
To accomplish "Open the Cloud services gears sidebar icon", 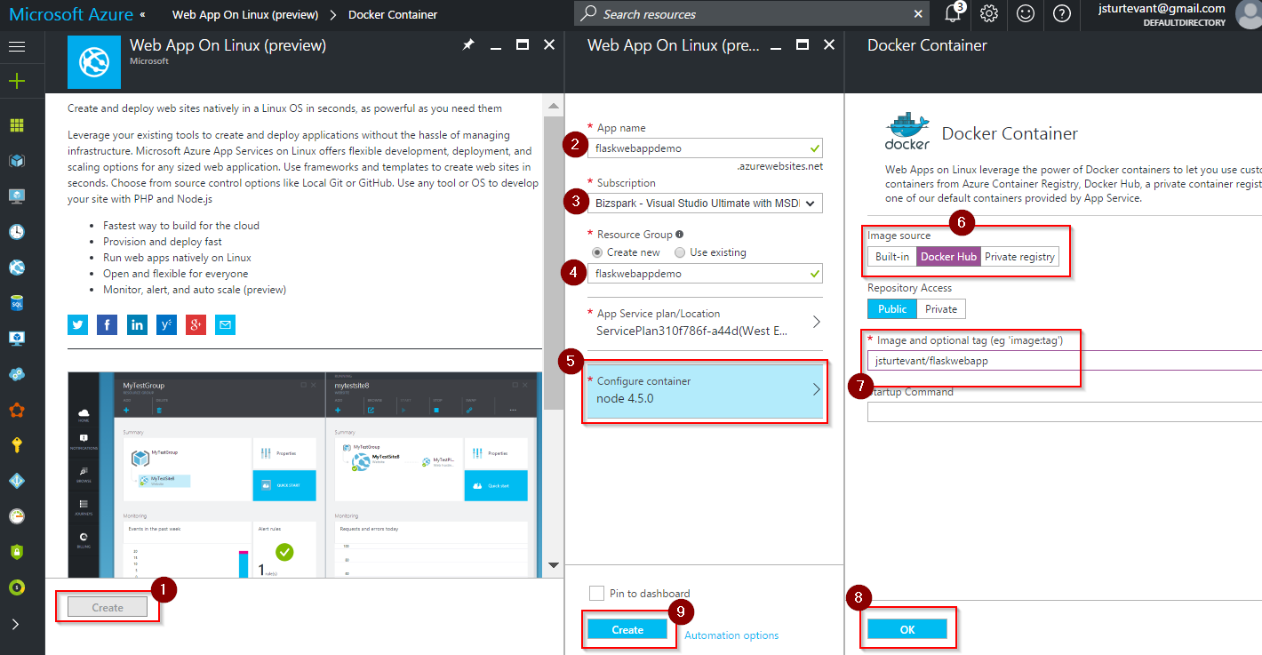I will point(17,374).
